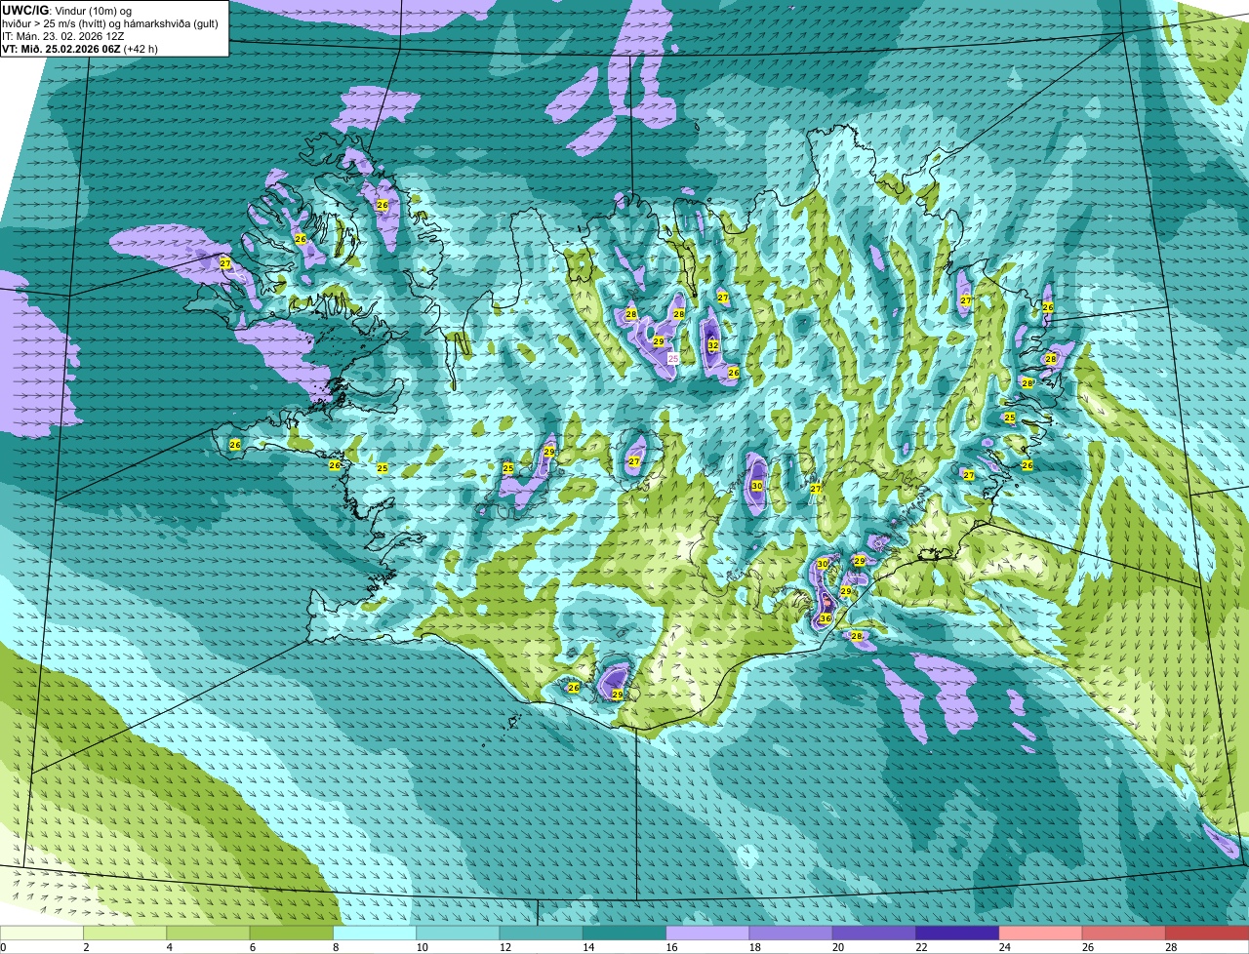
Task: Click the white 25 gust contour label
Action: pyautogui.click(x=672, y=359)
